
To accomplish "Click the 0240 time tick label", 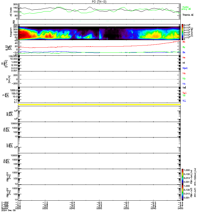I will click(x=72, y=209).
